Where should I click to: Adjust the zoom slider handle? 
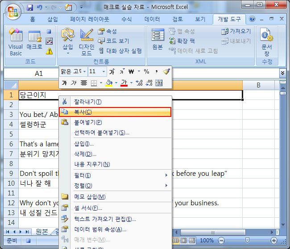[247, 241]
